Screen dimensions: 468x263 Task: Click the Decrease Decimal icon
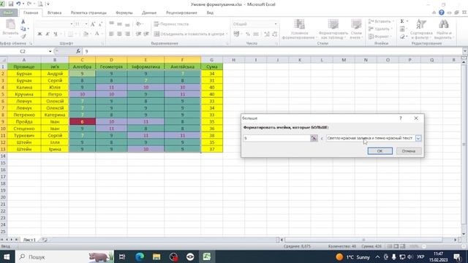(x=275, y=34)
